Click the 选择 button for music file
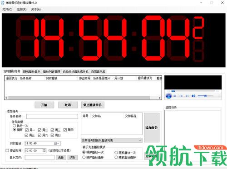 61,158
